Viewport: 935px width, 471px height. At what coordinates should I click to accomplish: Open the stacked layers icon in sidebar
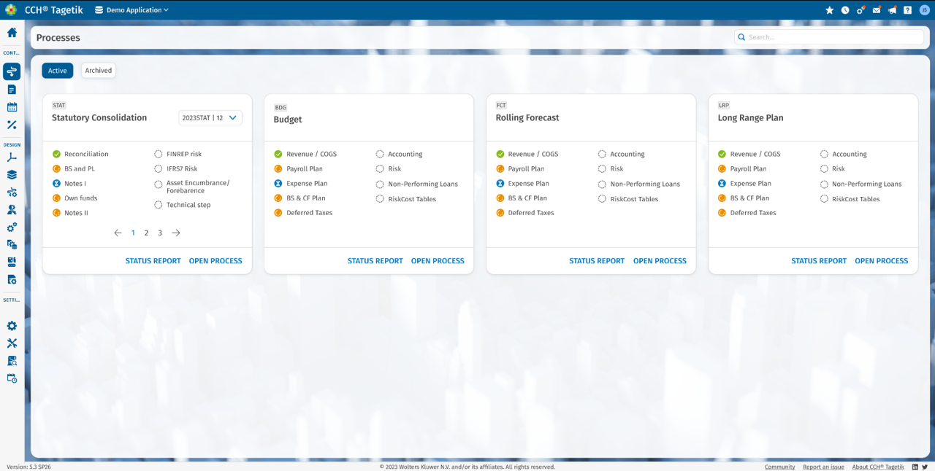[x=12, y=175]
